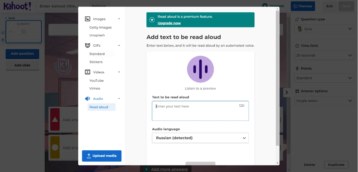Screen dimensions: 358x172
Task: Click Delete in the right panel
Action: tap(309, 165)
